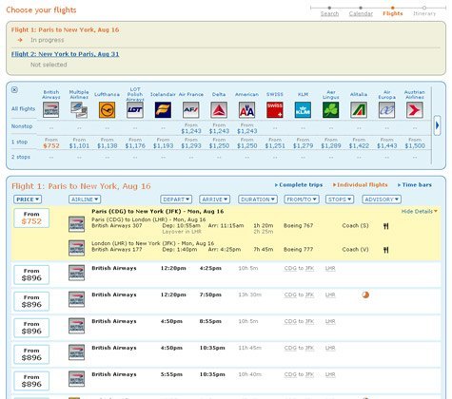Pick the American Airlines logo
This screenshot has width=452, height=399.
coord(246,110)
